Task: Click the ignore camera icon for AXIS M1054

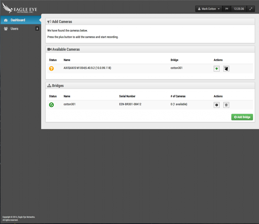Action: click(226, 69)
